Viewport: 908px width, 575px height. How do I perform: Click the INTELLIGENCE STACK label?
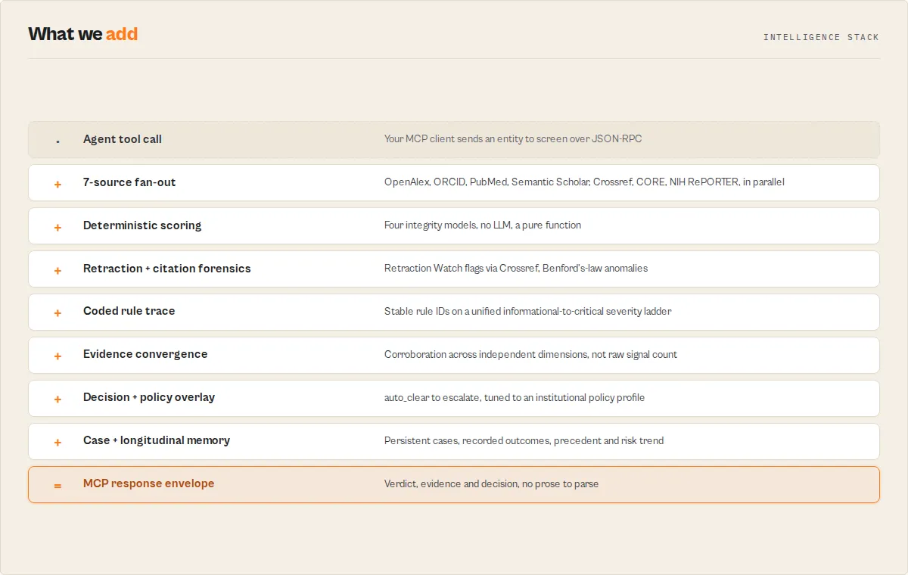(x=821, y=37)
